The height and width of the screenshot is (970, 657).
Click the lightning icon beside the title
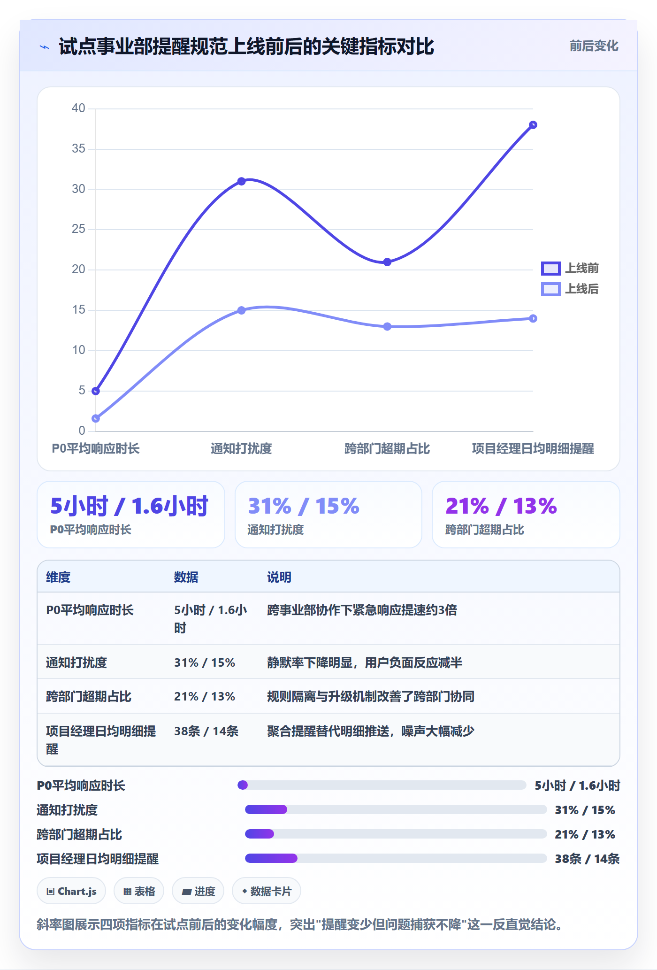coord(45,47)
